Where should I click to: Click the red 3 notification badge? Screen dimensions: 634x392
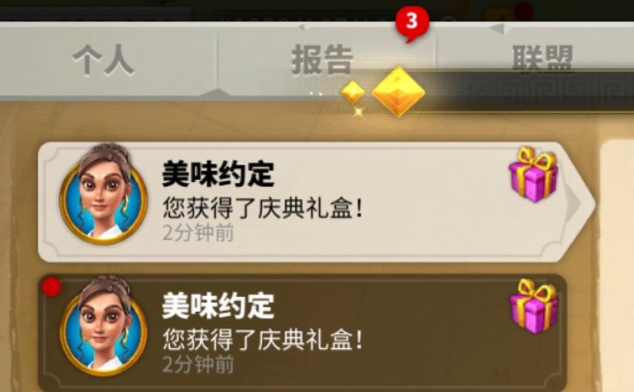(412, 22)
